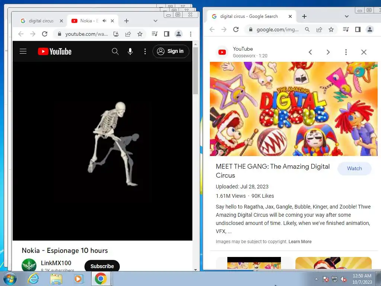Click Sign in on YouTube
Viewport: 381px width, 286px height.
click(171, 51)
